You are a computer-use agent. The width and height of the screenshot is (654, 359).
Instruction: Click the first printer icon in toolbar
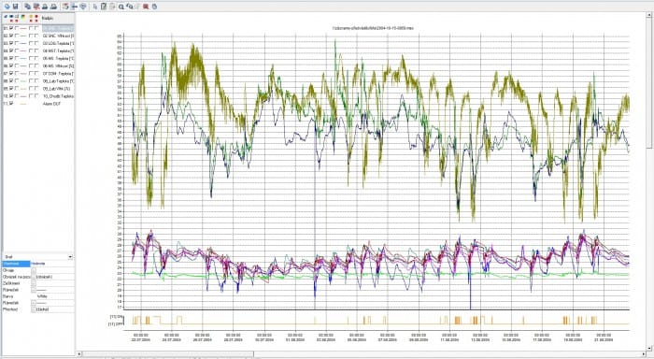tap(45, 7)
